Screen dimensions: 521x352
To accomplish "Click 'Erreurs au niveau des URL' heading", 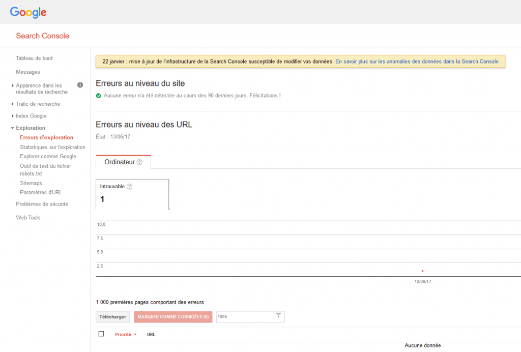I will 144,125.
